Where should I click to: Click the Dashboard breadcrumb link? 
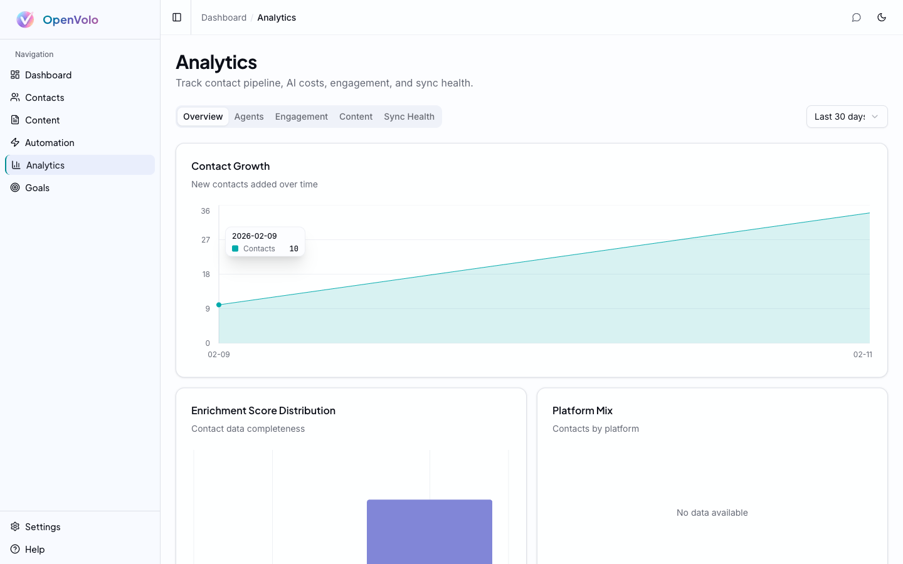[223, 18]
